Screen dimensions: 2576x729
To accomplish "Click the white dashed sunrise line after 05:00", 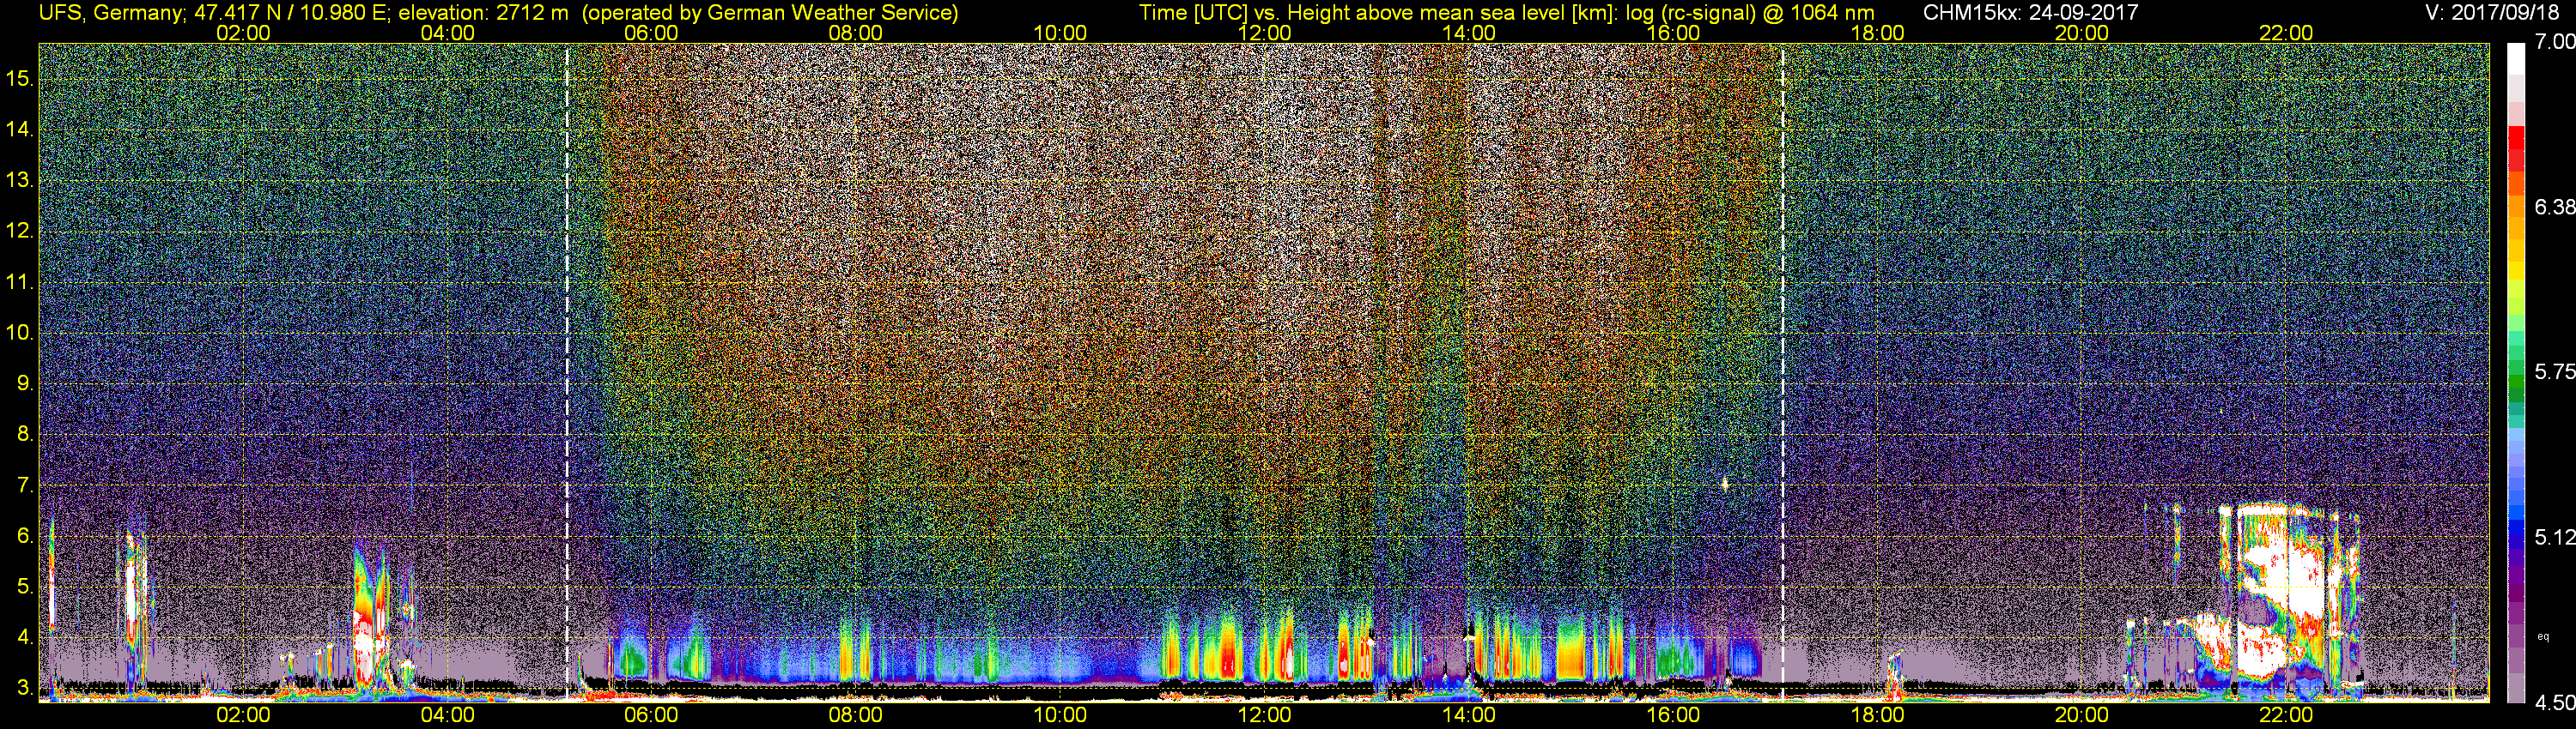I will [567, 371].
